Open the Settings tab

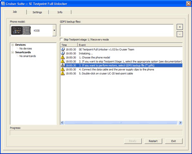coord(37,12)
